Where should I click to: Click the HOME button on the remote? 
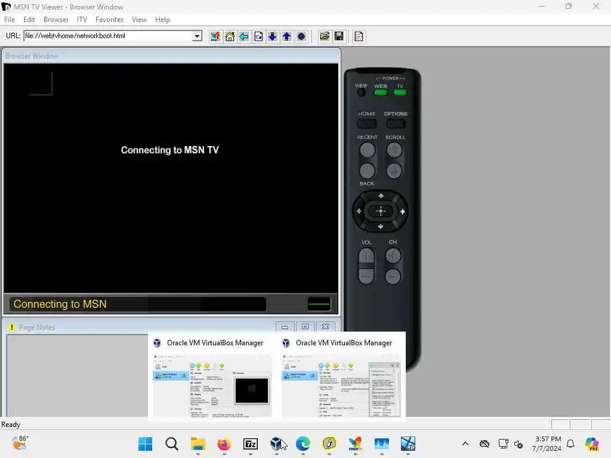tap(367, 124)
